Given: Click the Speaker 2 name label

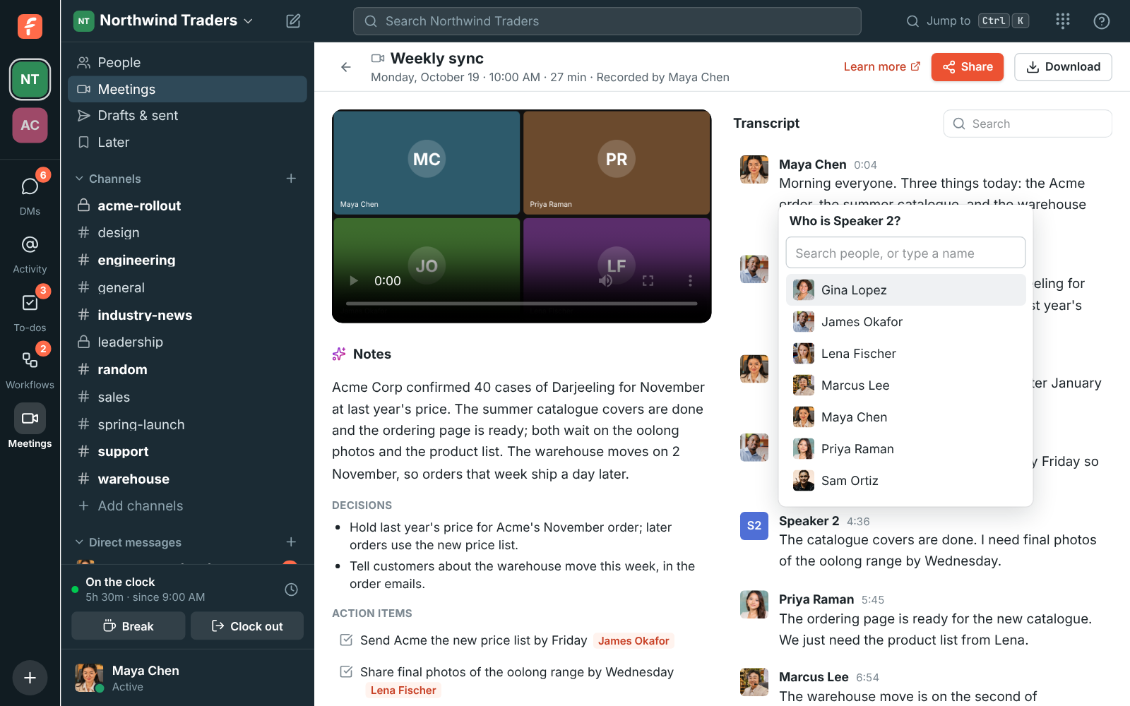Looking at the screenshot, I should tap(809, 521).
